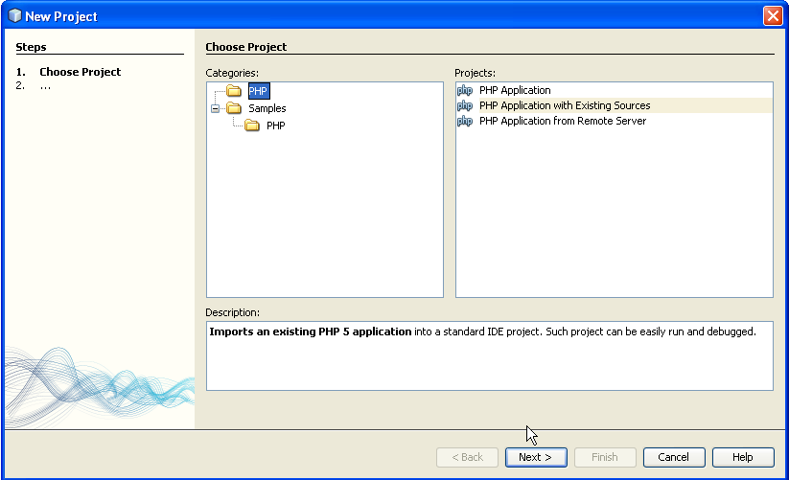Choose the PHP Application project type
Image resolution: width=789 pixels, height=480 pixels.
point(515,90)
